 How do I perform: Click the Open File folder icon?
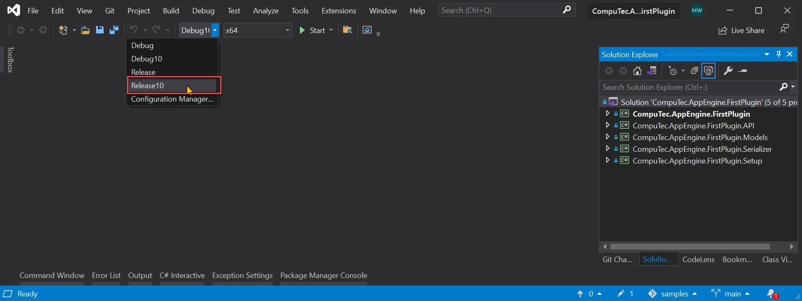pos(85,30)
